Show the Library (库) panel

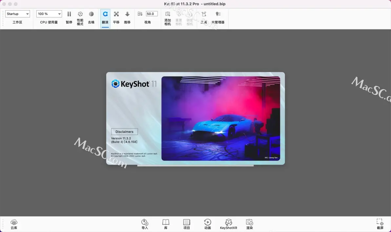[x=166, y=224]
